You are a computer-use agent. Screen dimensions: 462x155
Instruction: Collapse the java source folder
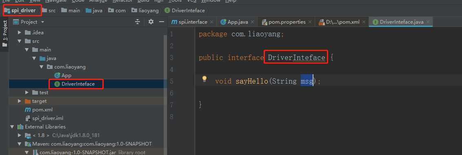(x=34, y=58)
